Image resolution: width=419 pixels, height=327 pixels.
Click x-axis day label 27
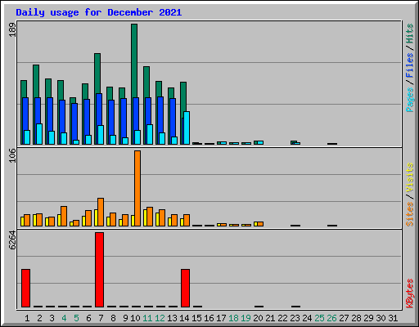click(344, 318)
